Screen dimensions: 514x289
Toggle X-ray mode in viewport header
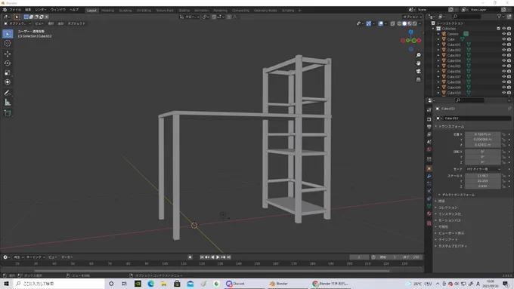pyautogui.click(x=392, y=23)
